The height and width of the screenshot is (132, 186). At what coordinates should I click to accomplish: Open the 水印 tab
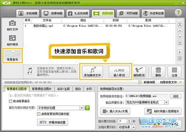pos(89,89)
